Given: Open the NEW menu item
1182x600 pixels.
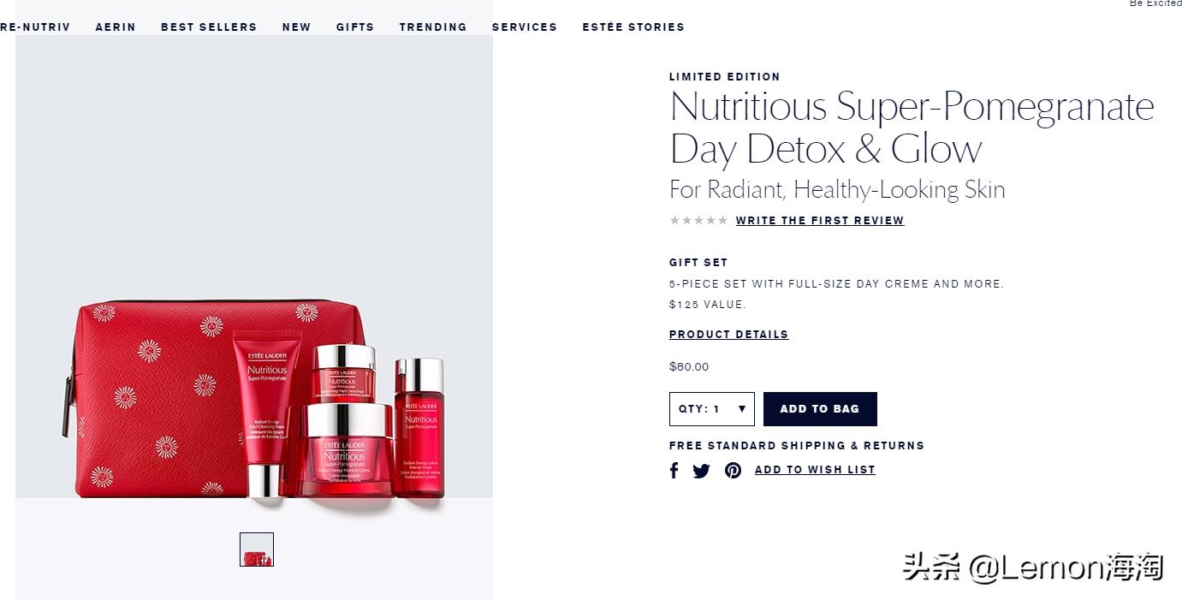Looking at the screenshot, I should pos(297,27).
